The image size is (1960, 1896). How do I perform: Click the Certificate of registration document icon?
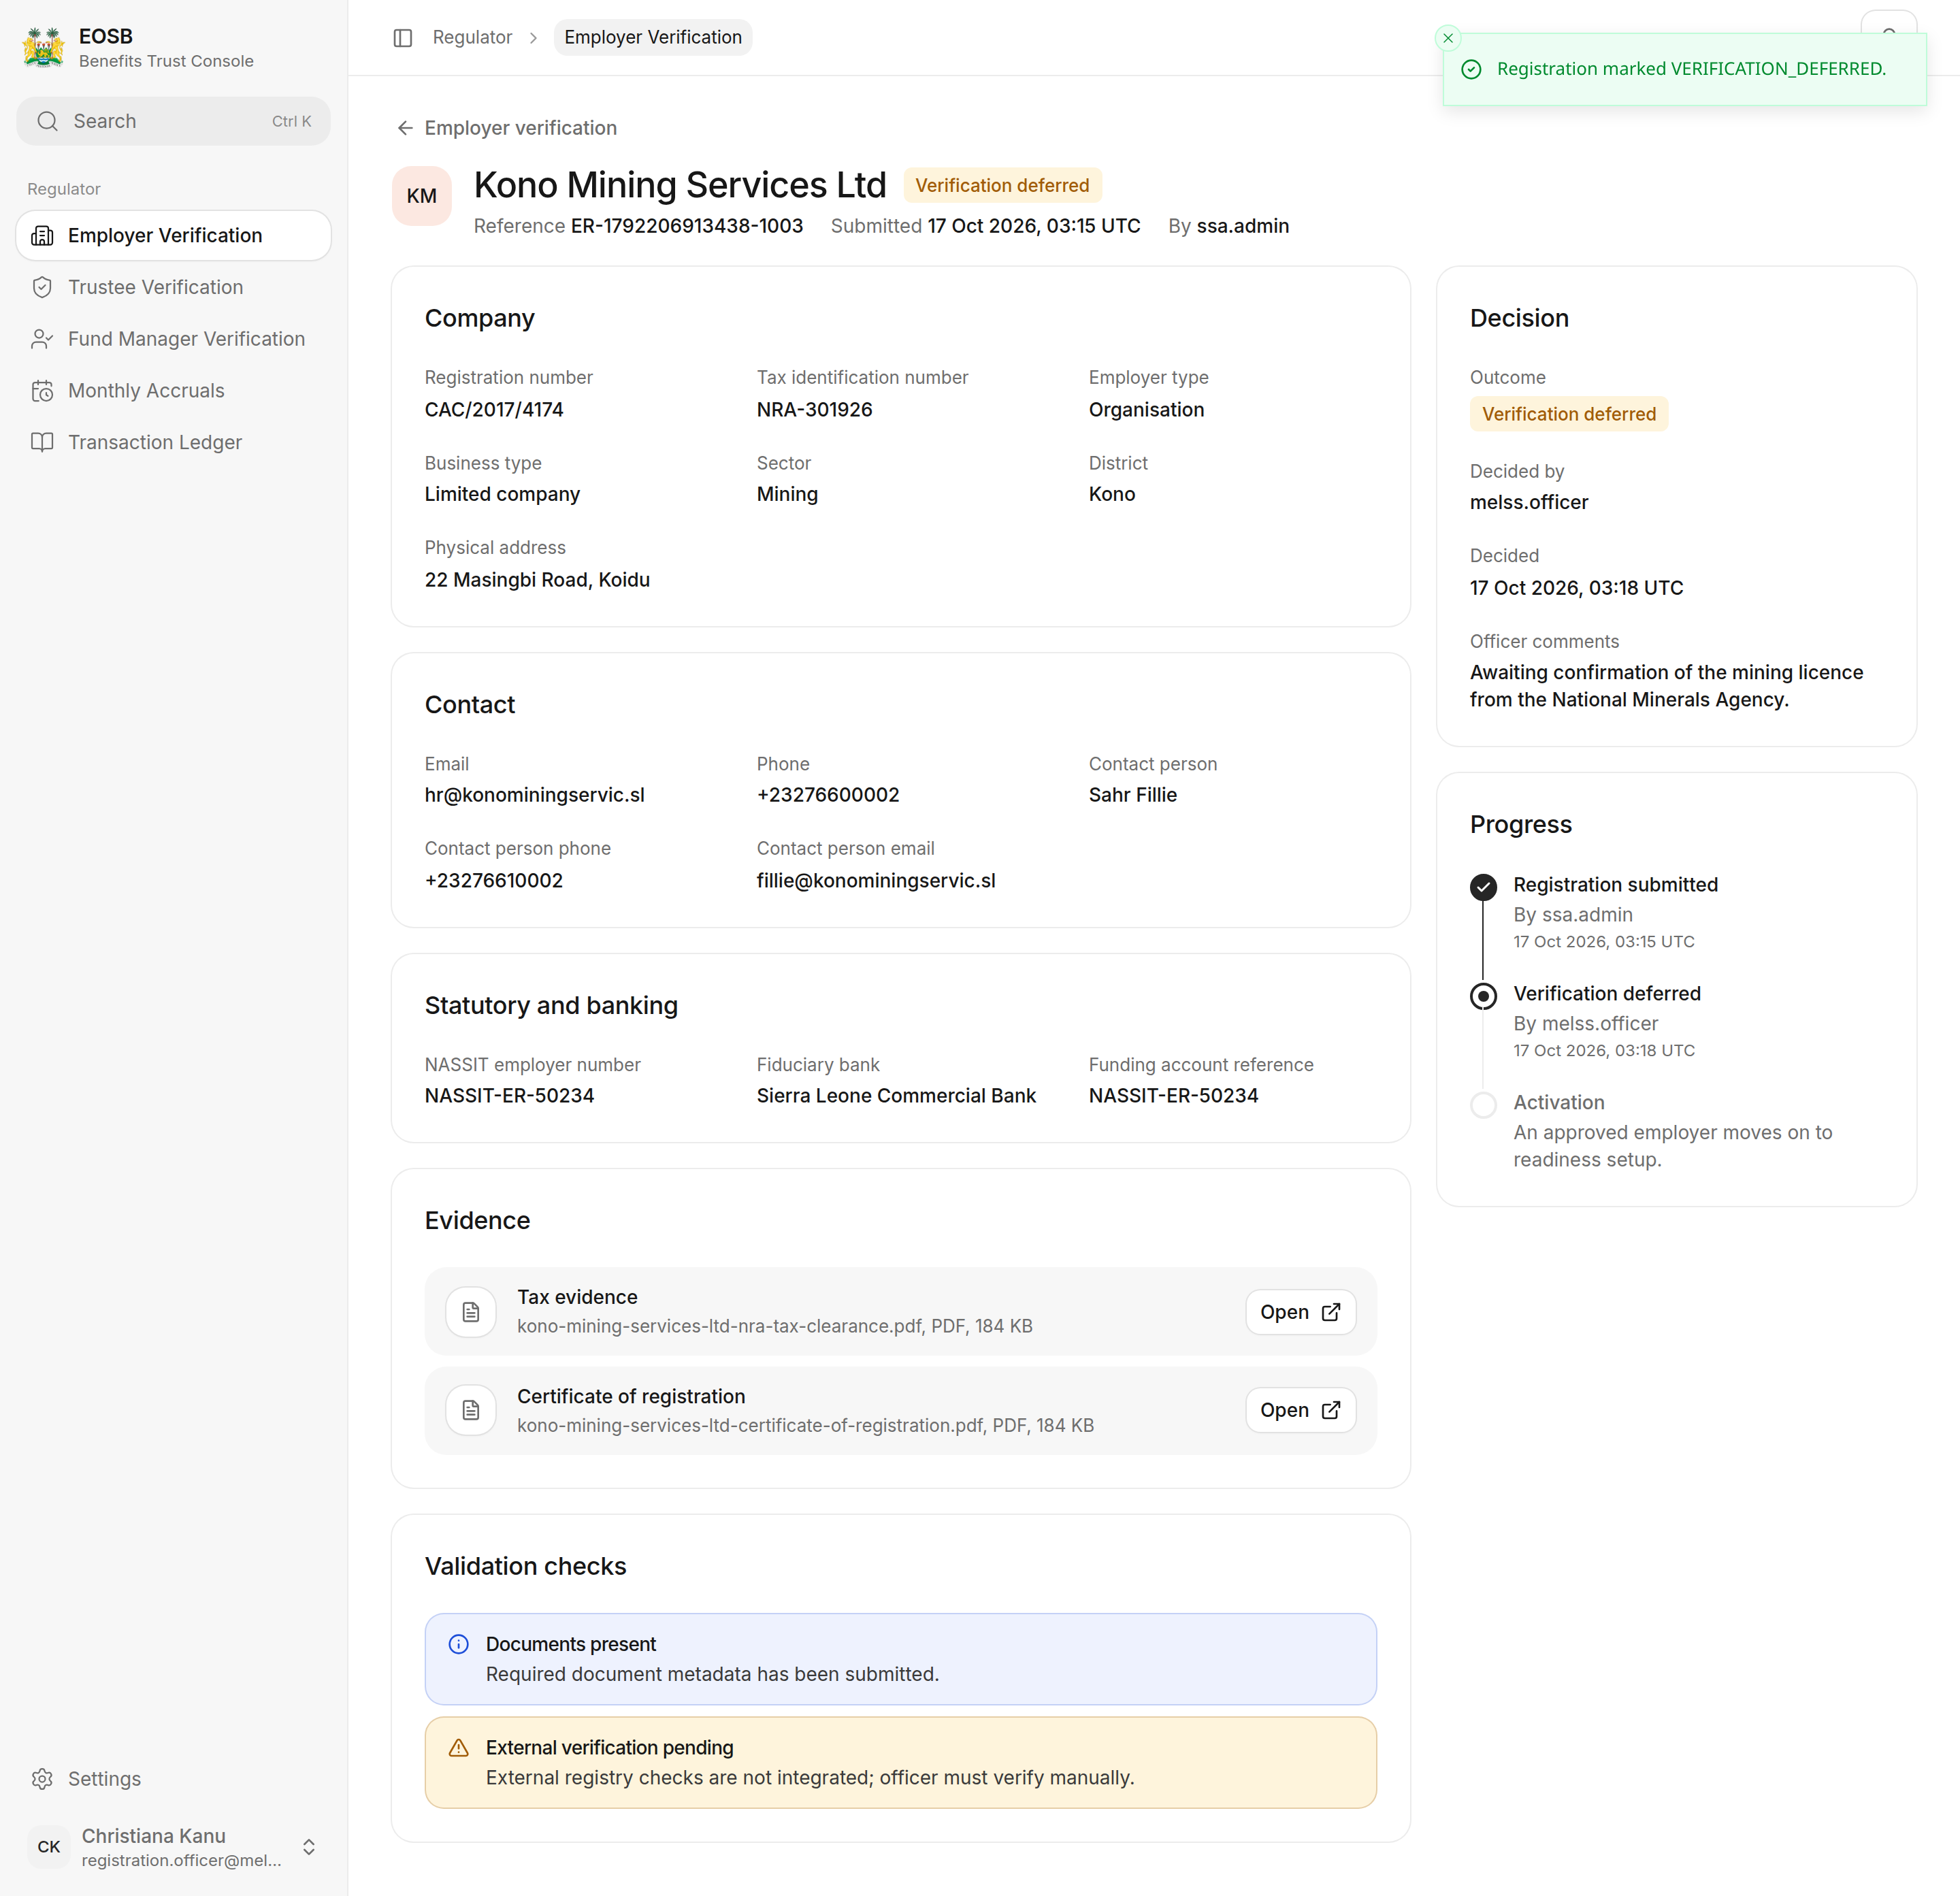pyautogui.click(x=471, y=1411)
